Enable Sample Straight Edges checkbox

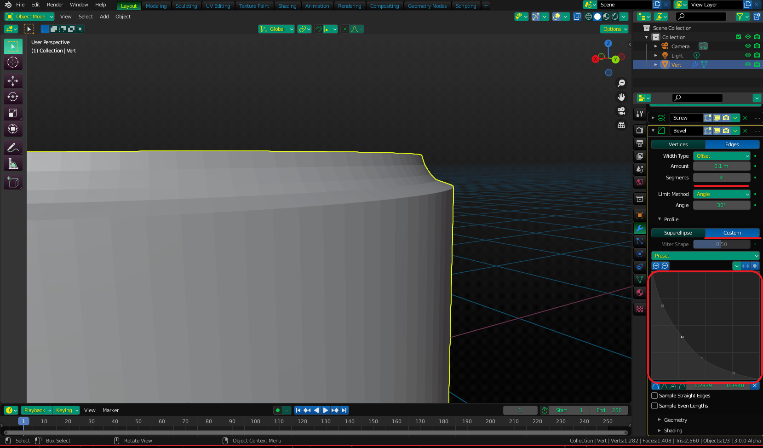point(654,396)
